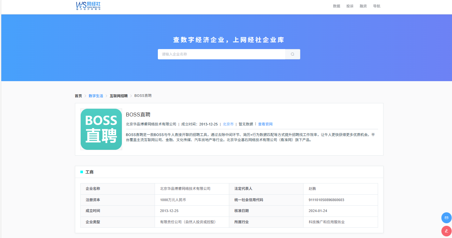Select the 赵鹏 legal representative cell

312,189
